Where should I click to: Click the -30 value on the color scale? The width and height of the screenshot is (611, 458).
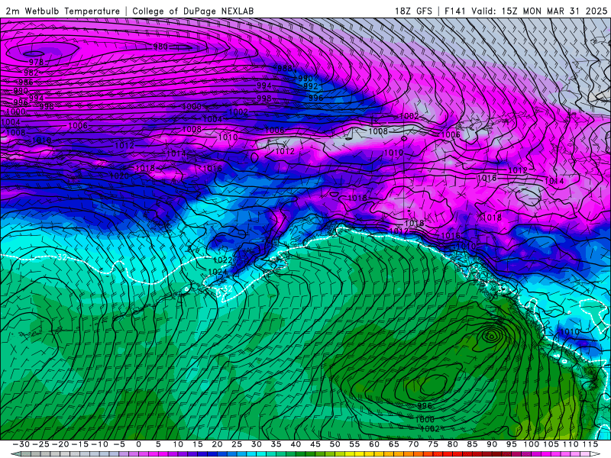pyautogui.click(x=21, y=444)
